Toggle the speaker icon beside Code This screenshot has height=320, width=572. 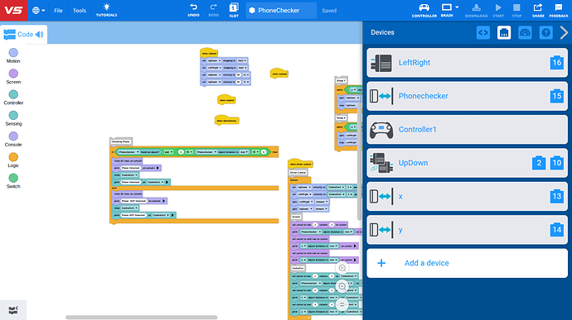click(x=40, y=35)
